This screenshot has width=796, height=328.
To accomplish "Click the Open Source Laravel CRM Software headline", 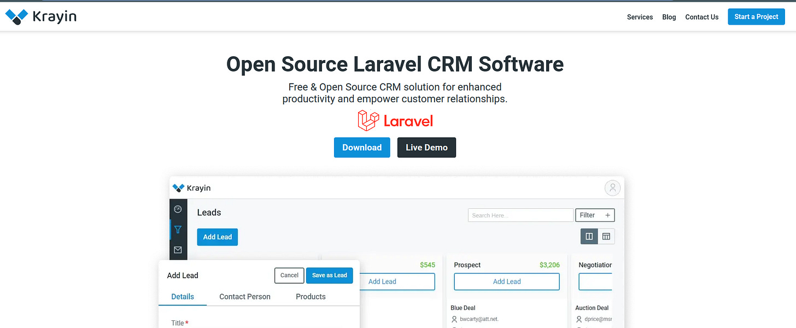I will tap(395, 64).
